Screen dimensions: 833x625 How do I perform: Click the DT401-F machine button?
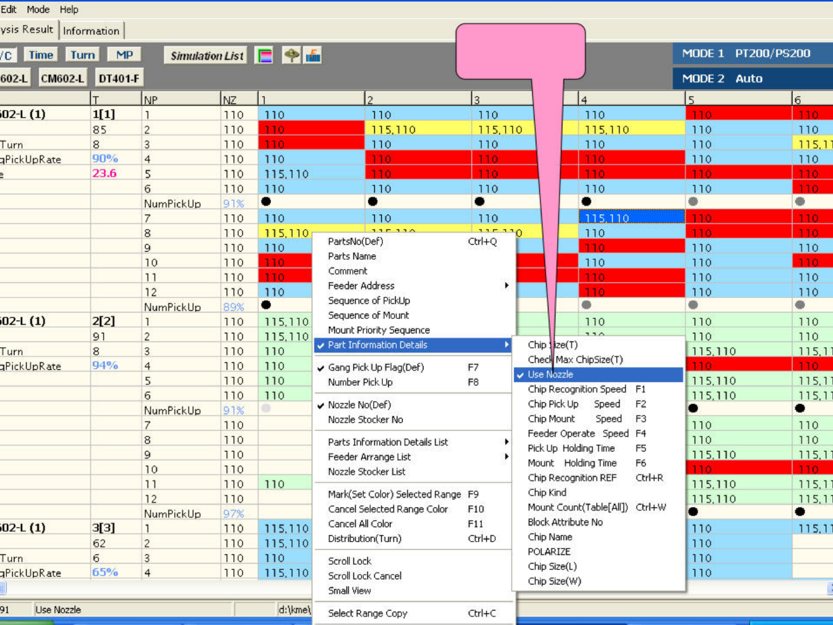click(x=119, y=78)
